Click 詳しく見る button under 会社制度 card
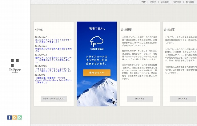Image resolution: width=197 pixels, height=126 pixels. (x=183, y=99)
